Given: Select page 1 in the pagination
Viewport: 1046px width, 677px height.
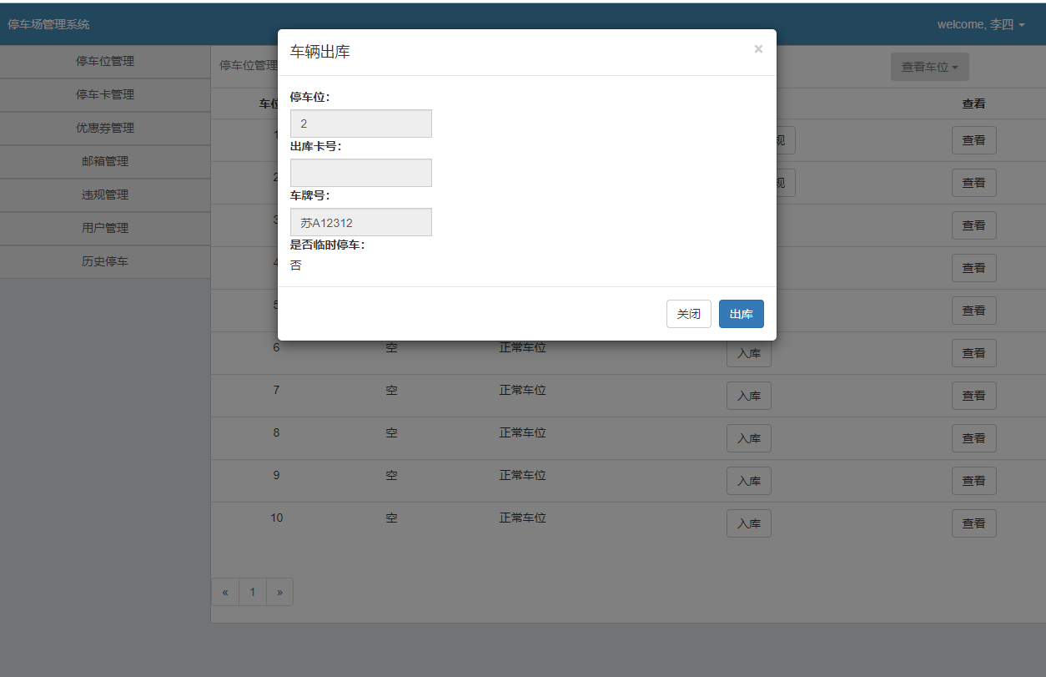Looking at the screenshot, I should [252, 592].
